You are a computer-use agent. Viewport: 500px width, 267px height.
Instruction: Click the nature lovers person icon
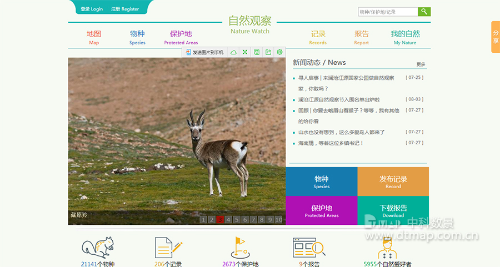click(x=388, y=247)
